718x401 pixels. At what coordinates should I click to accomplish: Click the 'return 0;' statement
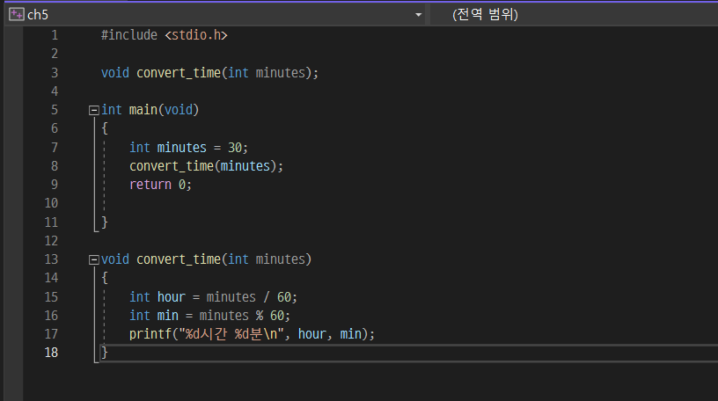point(160,185)
